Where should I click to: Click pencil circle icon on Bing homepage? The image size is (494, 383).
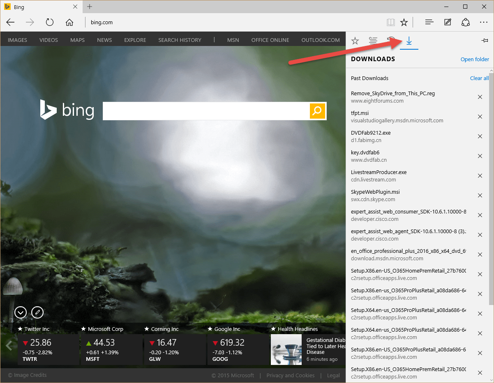click(x=37, y=312)
